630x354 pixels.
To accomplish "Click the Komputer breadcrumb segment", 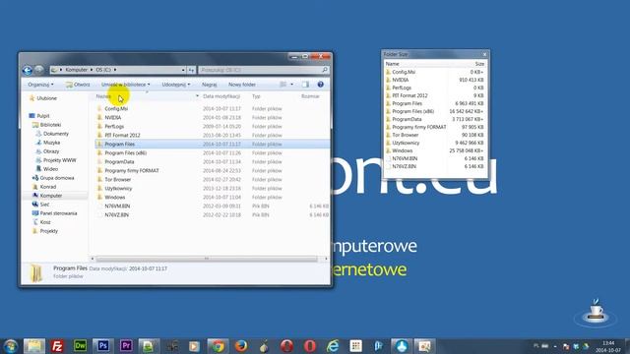I will [77, 70].
